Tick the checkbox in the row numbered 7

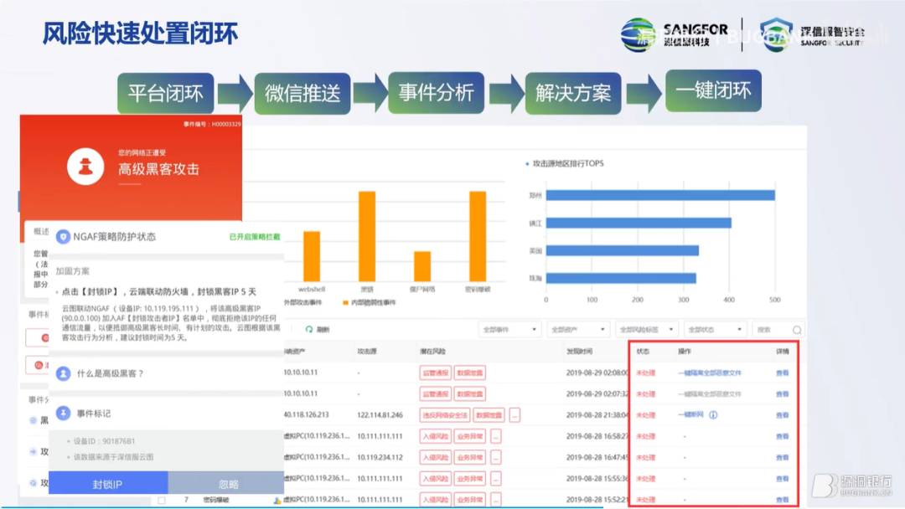coord(162,501)
